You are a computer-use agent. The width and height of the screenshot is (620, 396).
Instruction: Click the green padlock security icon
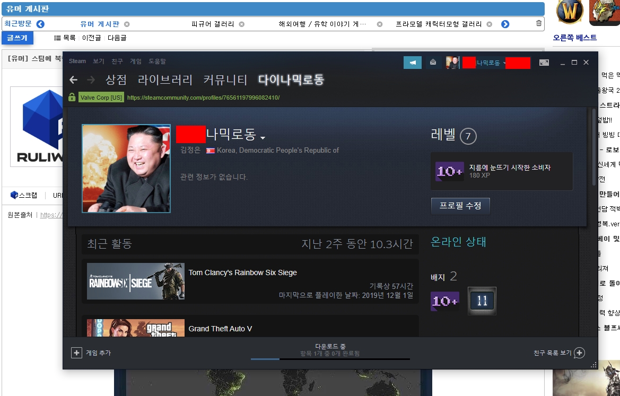point(72,97)
